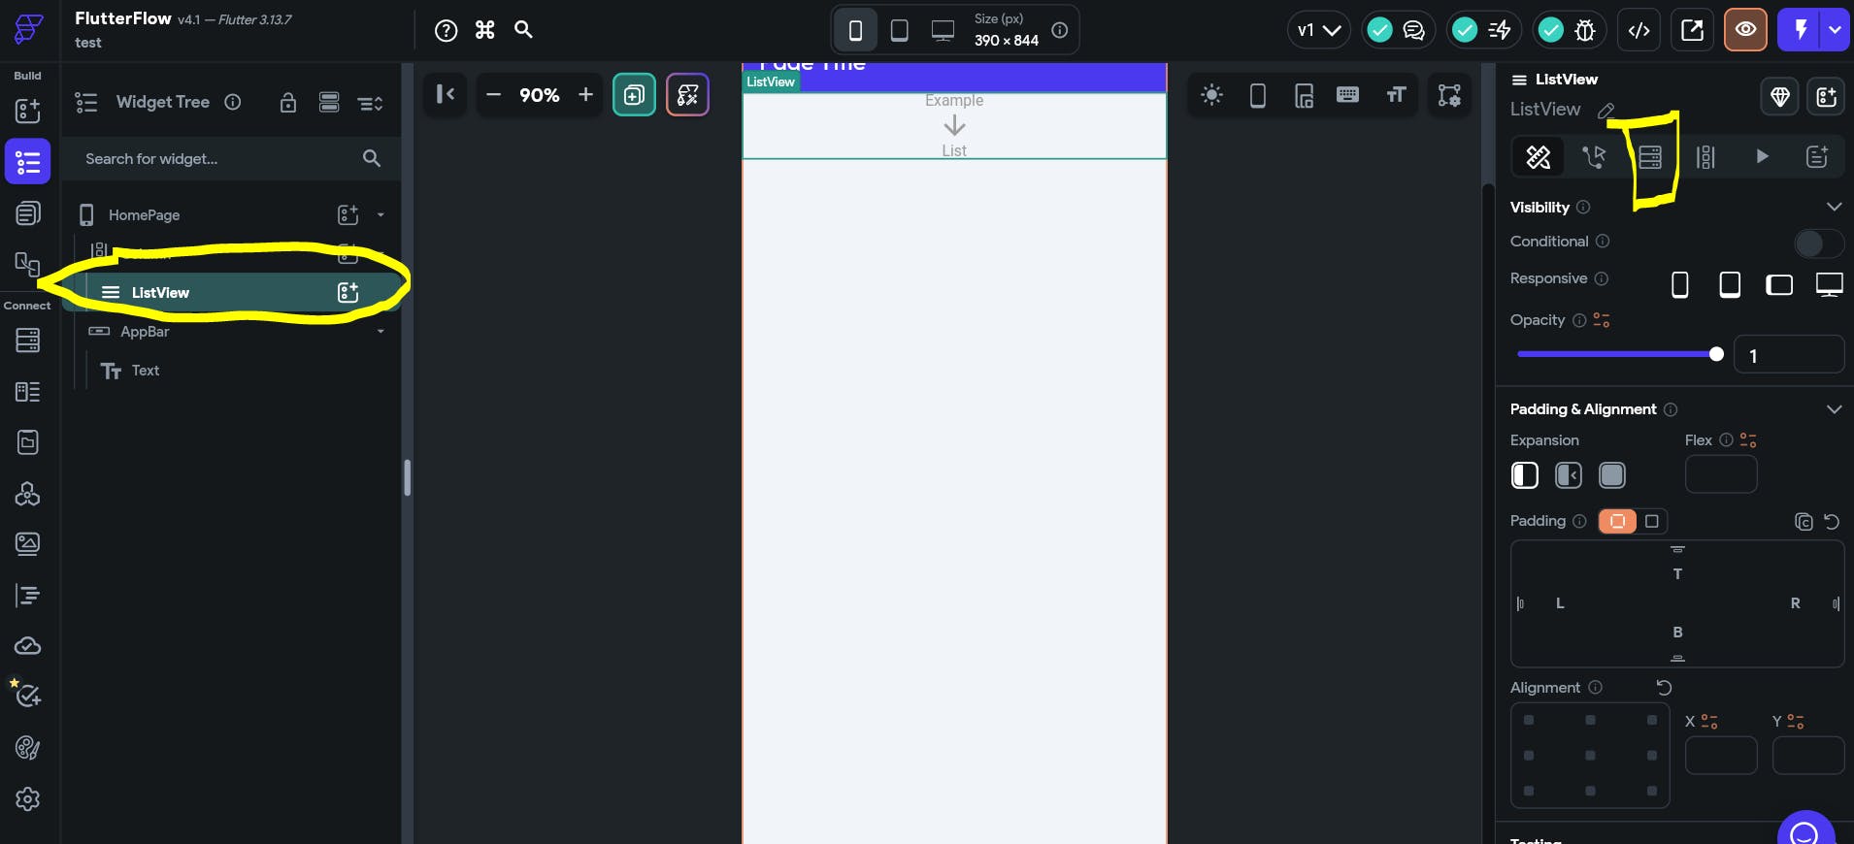The image size is (1854, 844).
Task: Open the Settings gear in left rail
Action: (x=28, y=798)
